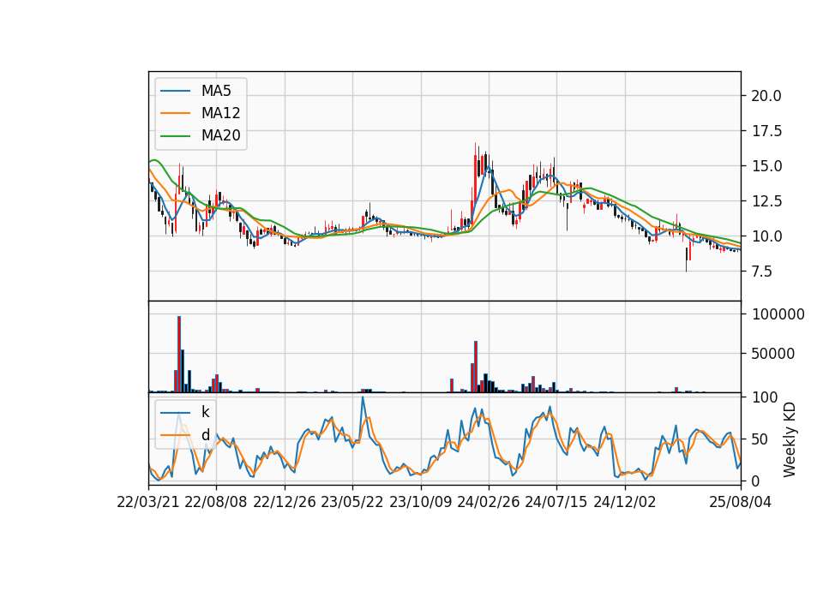823x591 pixels.
Task: Click the MA5 legend label
Action: (x=216, y=91)
